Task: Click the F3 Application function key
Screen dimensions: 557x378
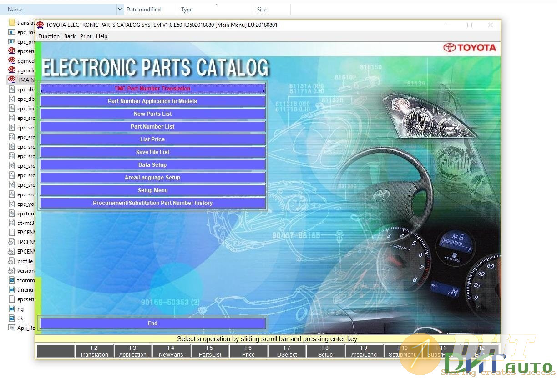Action: pos(133,351)
